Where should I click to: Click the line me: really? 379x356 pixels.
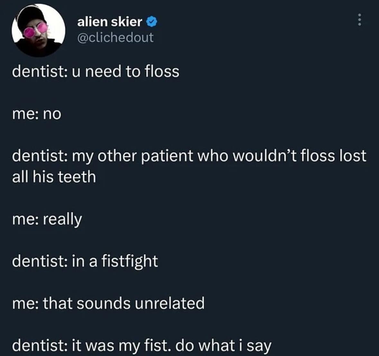[46, 219]
